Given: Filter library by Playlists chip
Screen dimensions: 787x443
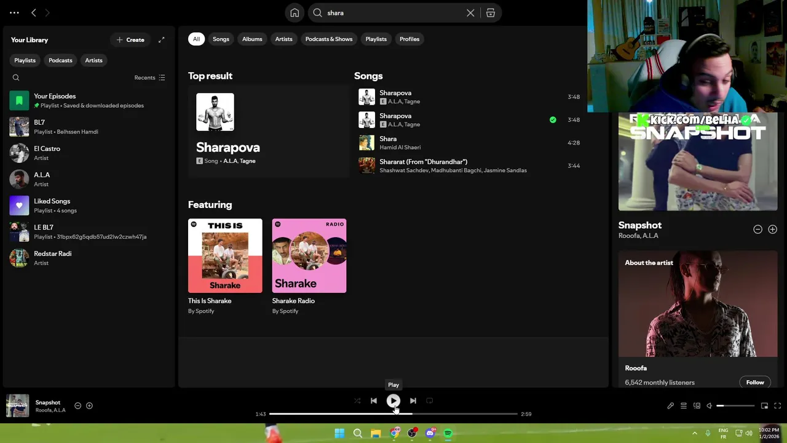Looking at the screenshot, I should 25,60.
